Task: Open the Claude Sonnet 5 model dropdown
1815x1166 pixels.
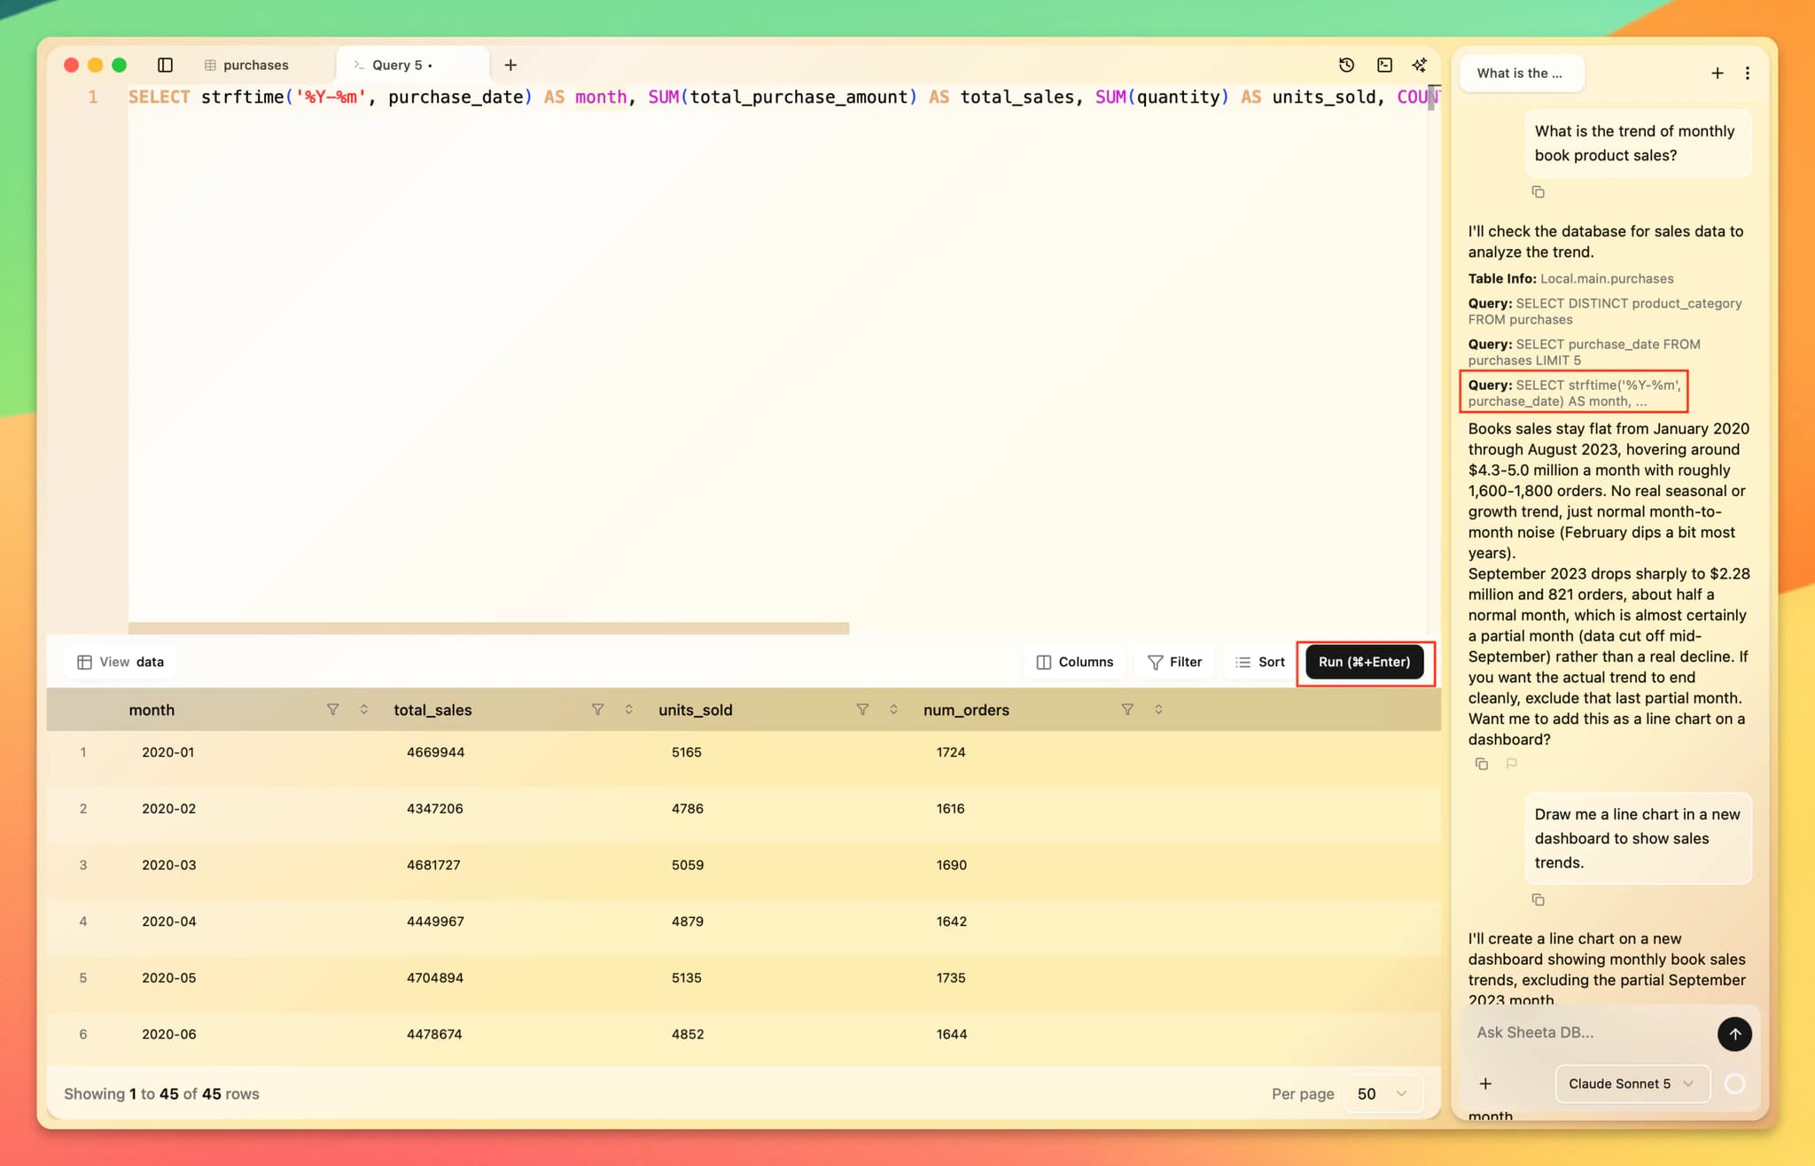Action: point(1632,1084)
